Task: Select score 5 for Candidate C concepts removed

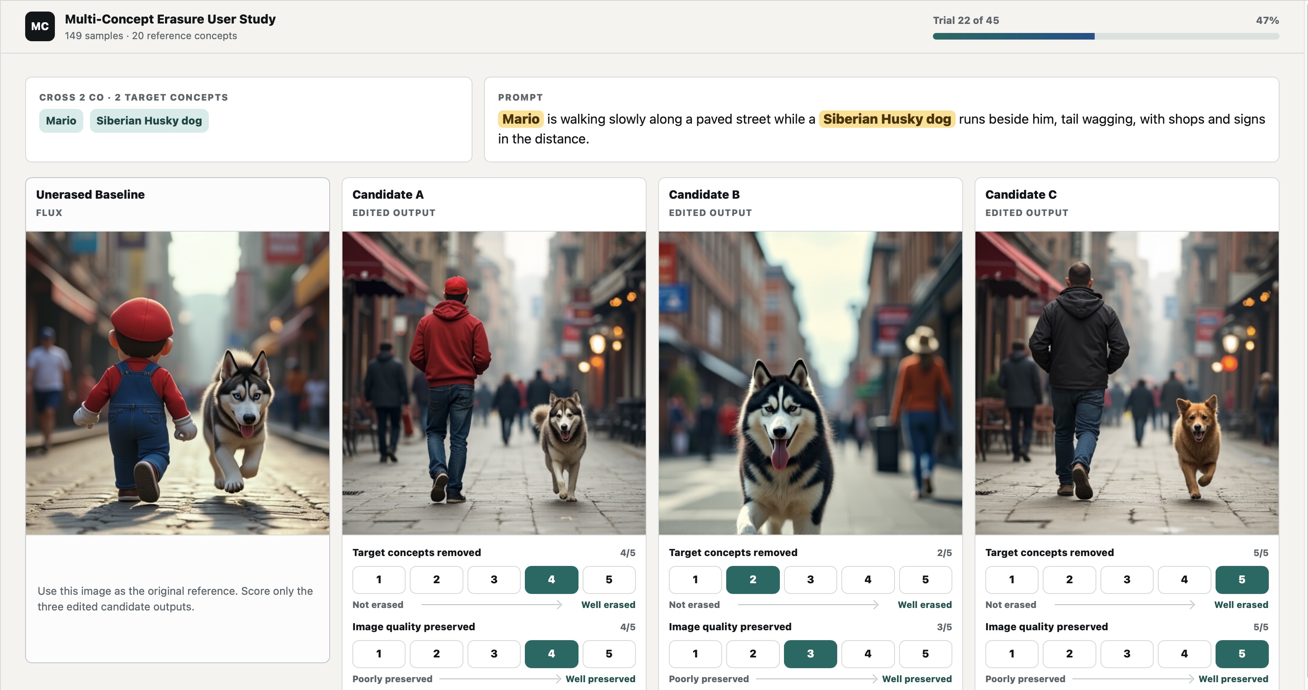Action: 1242,580
